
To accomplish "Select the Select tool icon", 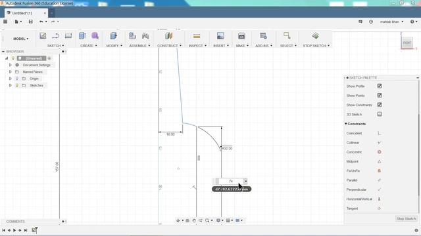I will point(287,36).
